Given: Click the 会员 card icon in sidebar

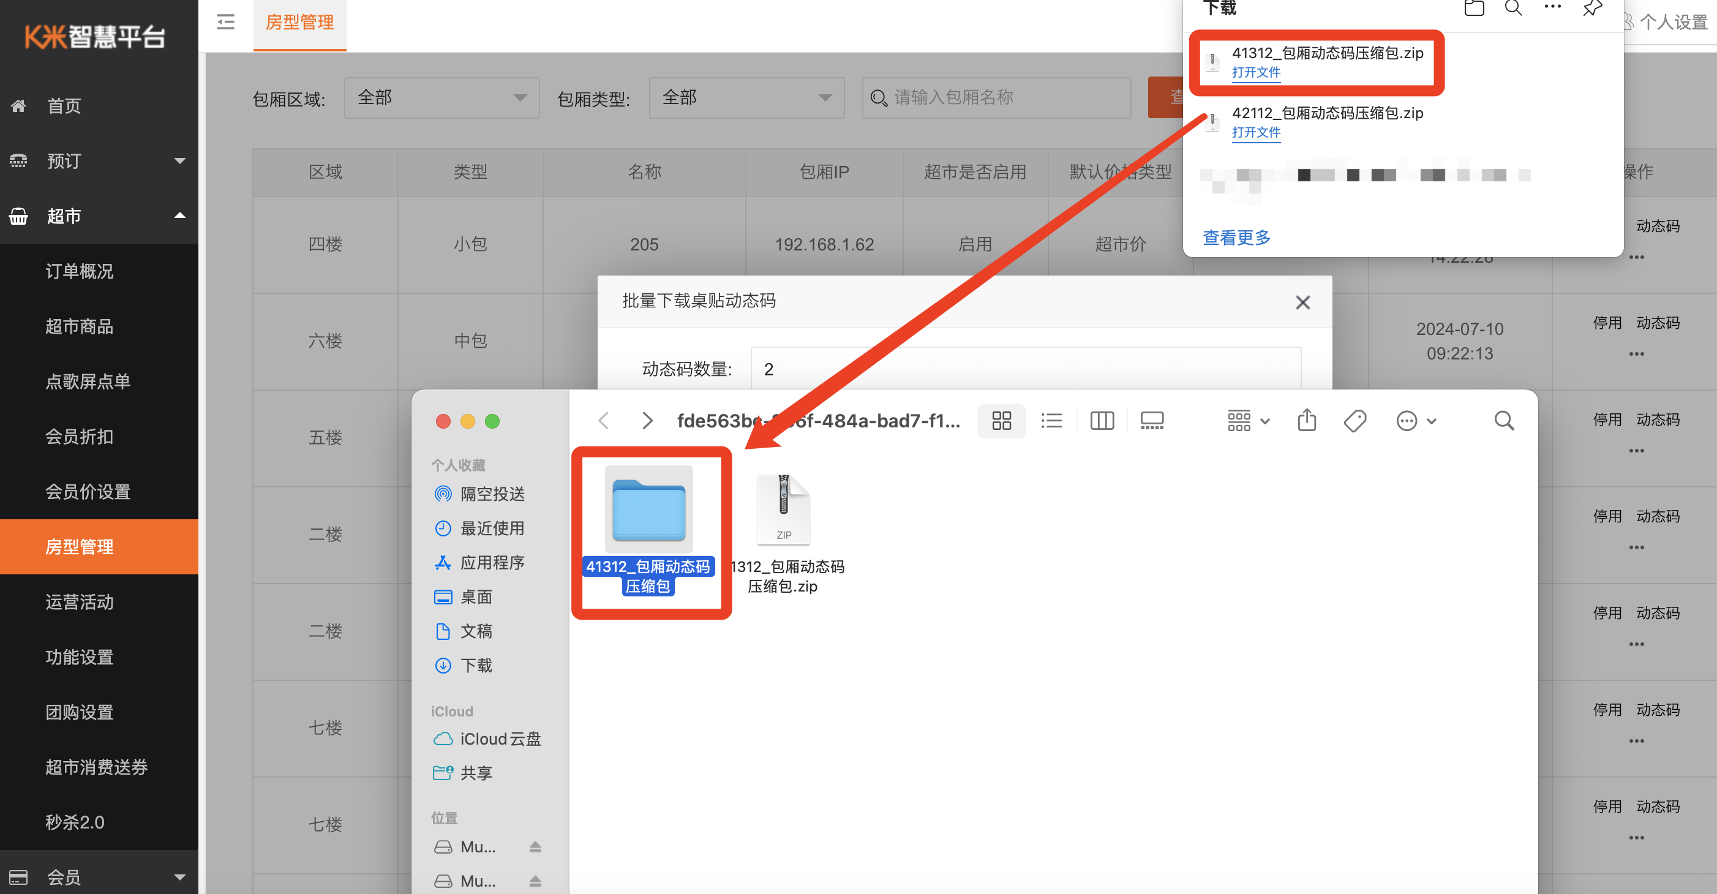Looking at the screenshot, I should click(x=18, y=877).
